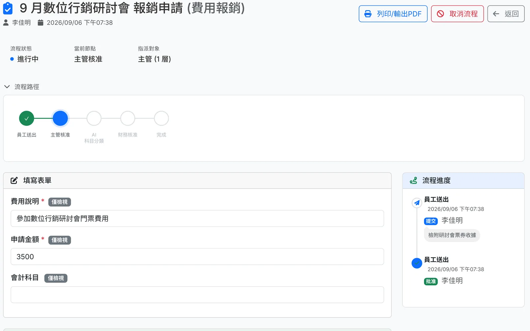Click the 僅檢視 badge next to 會計科目
530x331 pixels.
[56, 278]
